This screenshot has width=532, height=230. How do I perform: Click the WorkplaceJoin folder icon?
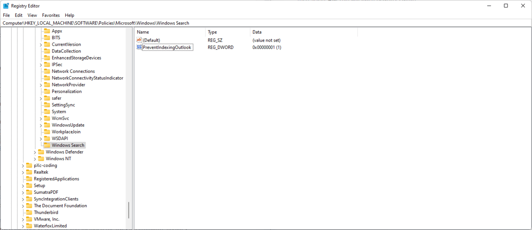[47, 132]
